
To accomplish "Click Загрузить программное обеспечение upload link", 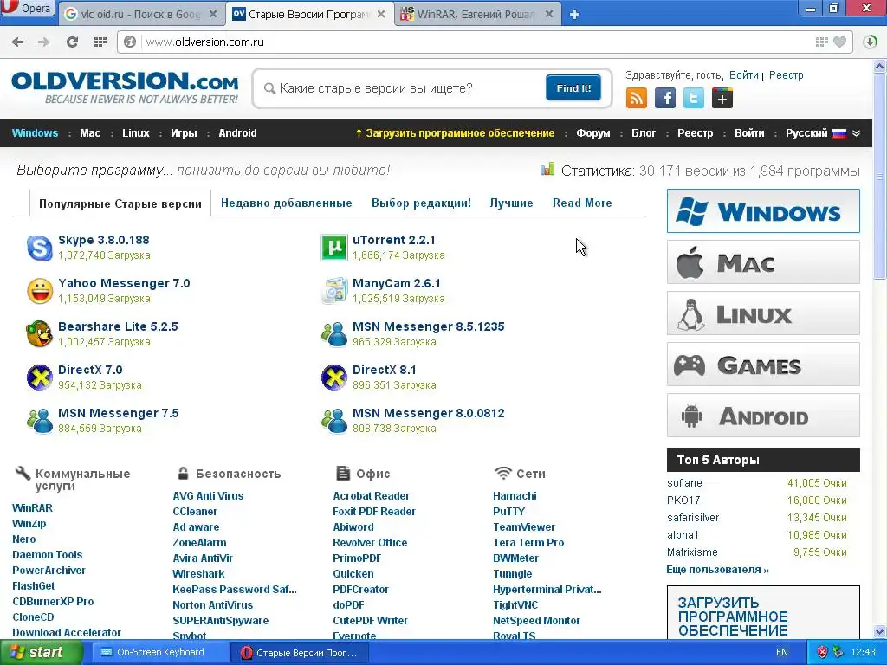I will (x=455, y=133).
